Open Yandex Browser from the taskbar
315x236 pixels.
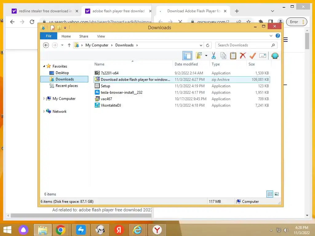tap(157, 230)
